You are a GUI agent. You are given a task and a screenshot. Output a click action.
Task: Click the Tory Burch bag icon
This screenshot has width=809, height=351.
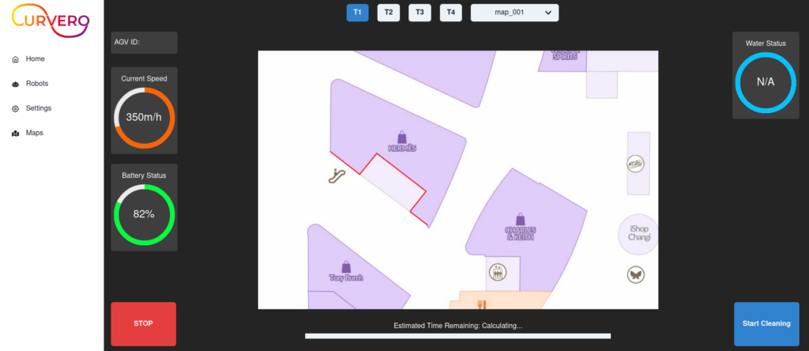(x=345, y=266)
